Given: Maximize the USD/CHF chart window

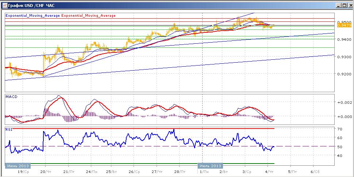Looking at the screenshot, I should [x=344, y=5].
